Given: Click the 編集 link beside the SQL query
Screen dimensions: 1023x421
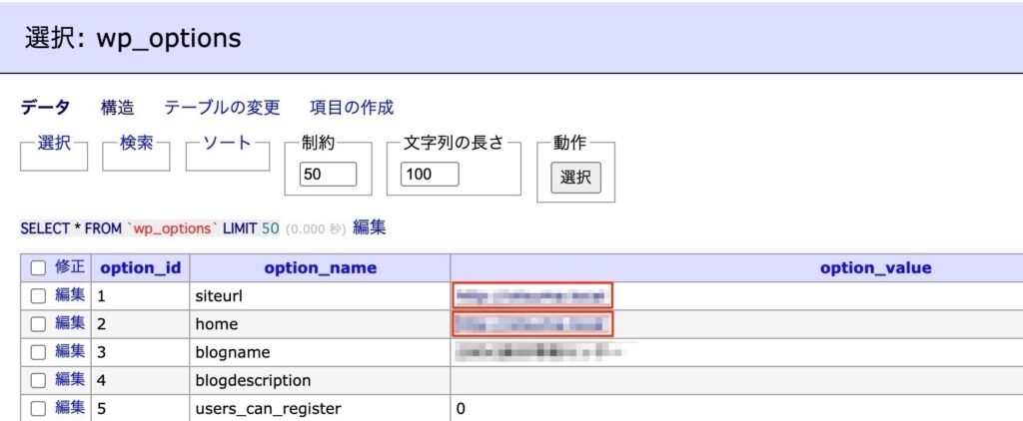Looking at the screenshot, I should [369, 227].
